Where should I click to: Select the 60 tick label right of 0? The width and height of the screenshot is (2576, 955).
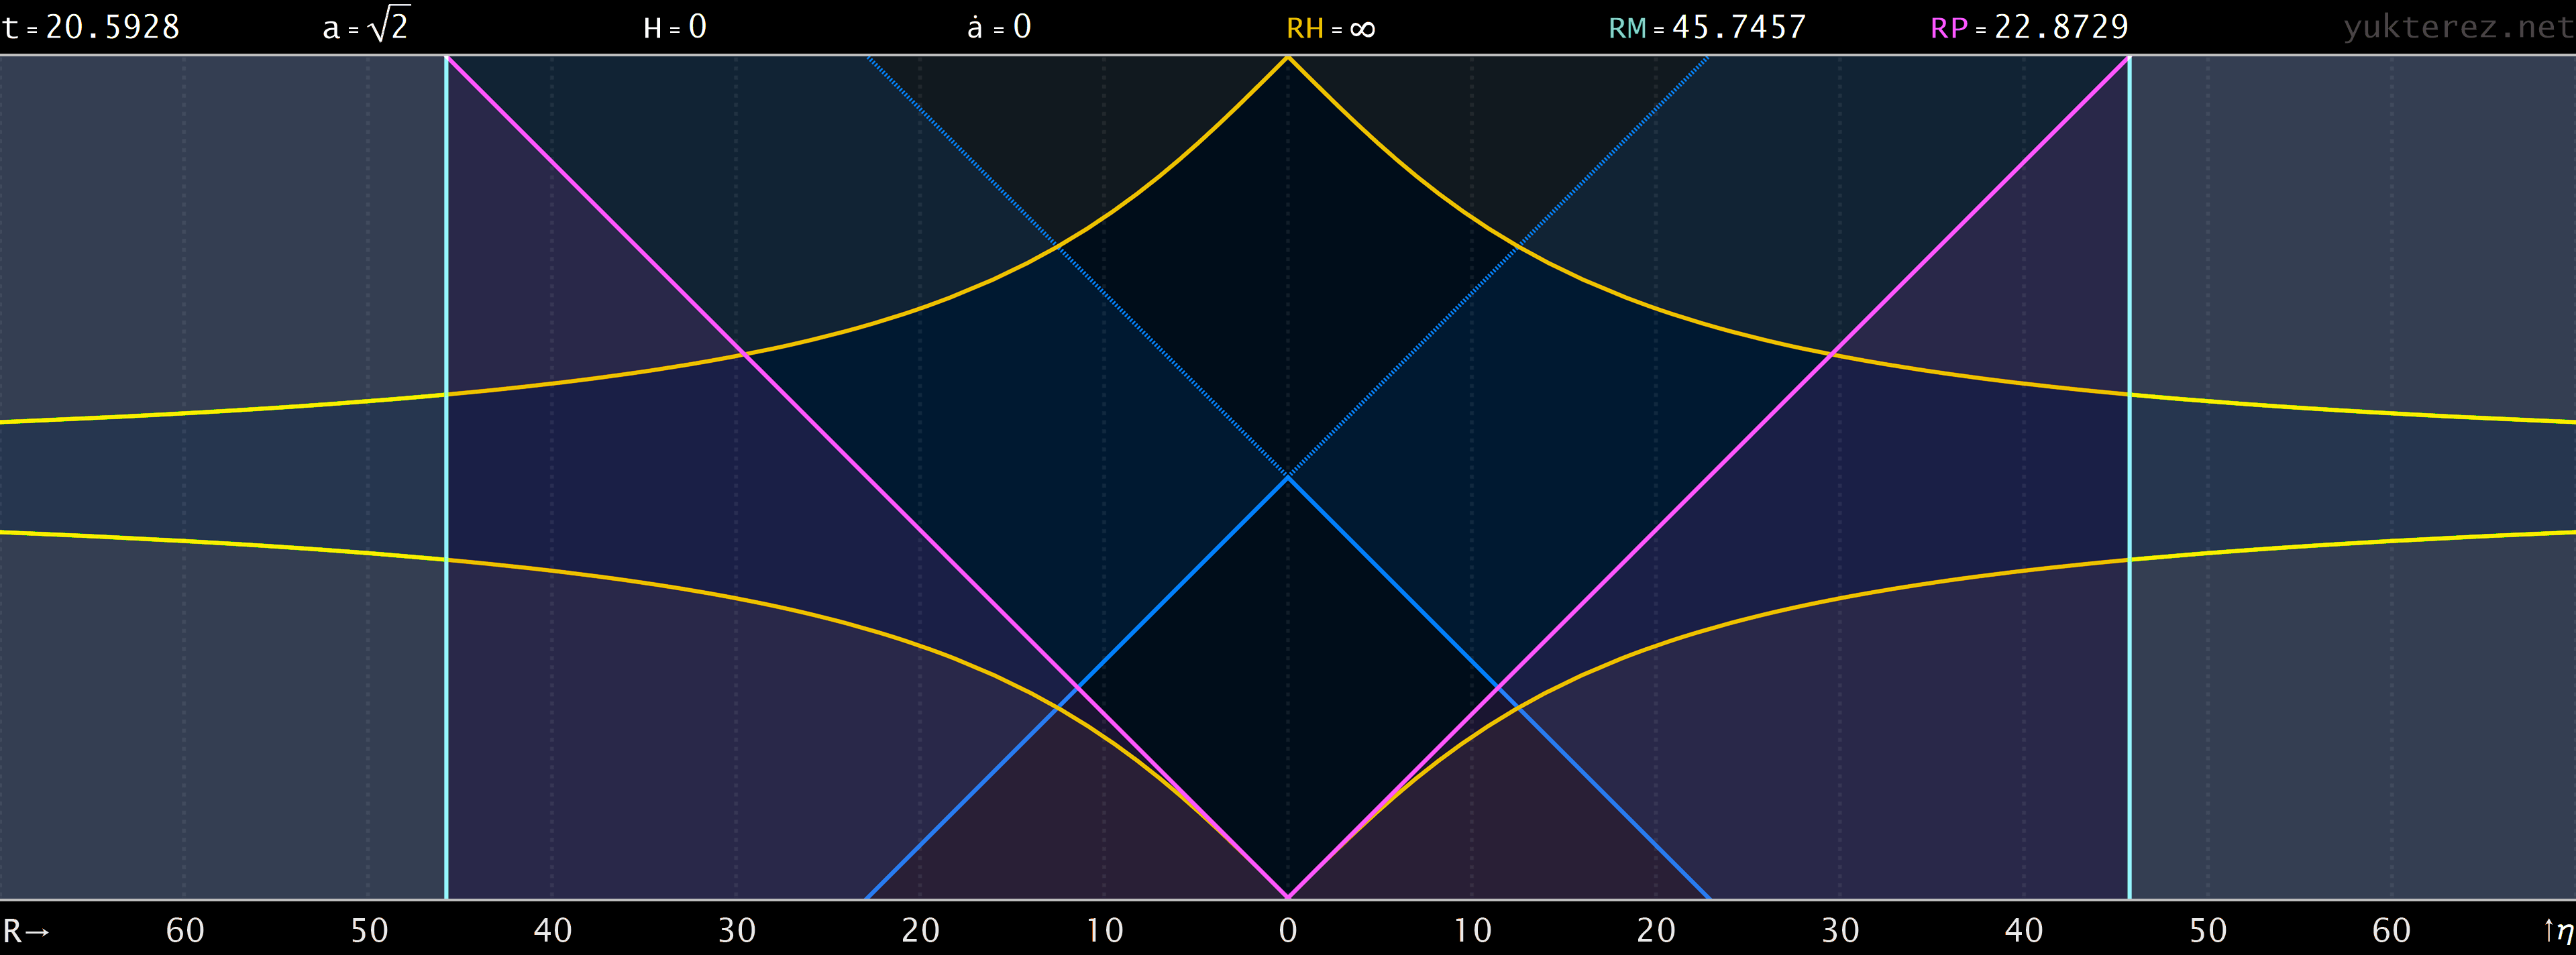pos(2392,931)
